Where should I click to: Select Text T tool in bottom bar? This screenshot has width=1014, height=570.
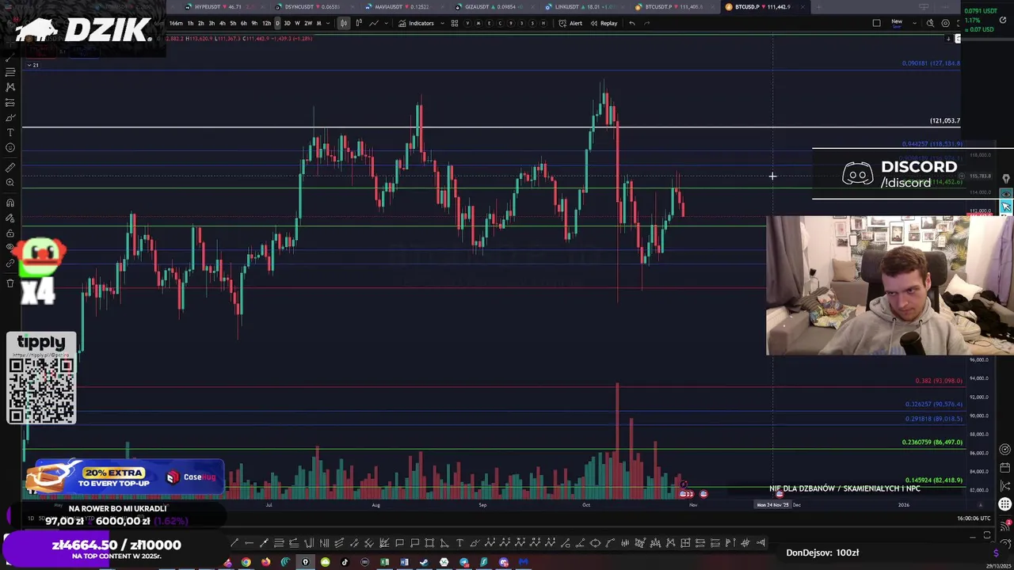459,542
